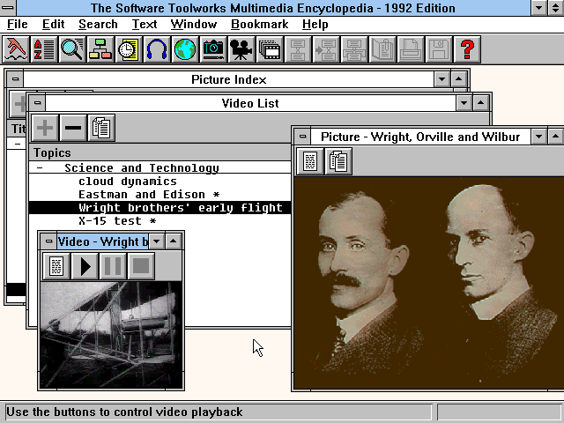Open the Videos movie camera icon
Image resolution: width=564 pixels, height=423 pixels.
[x=241, y=49]
